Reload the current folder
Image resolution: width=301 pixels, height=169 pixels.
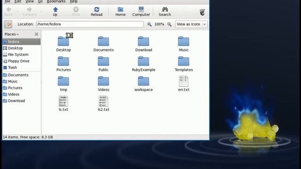pos(96,11)
